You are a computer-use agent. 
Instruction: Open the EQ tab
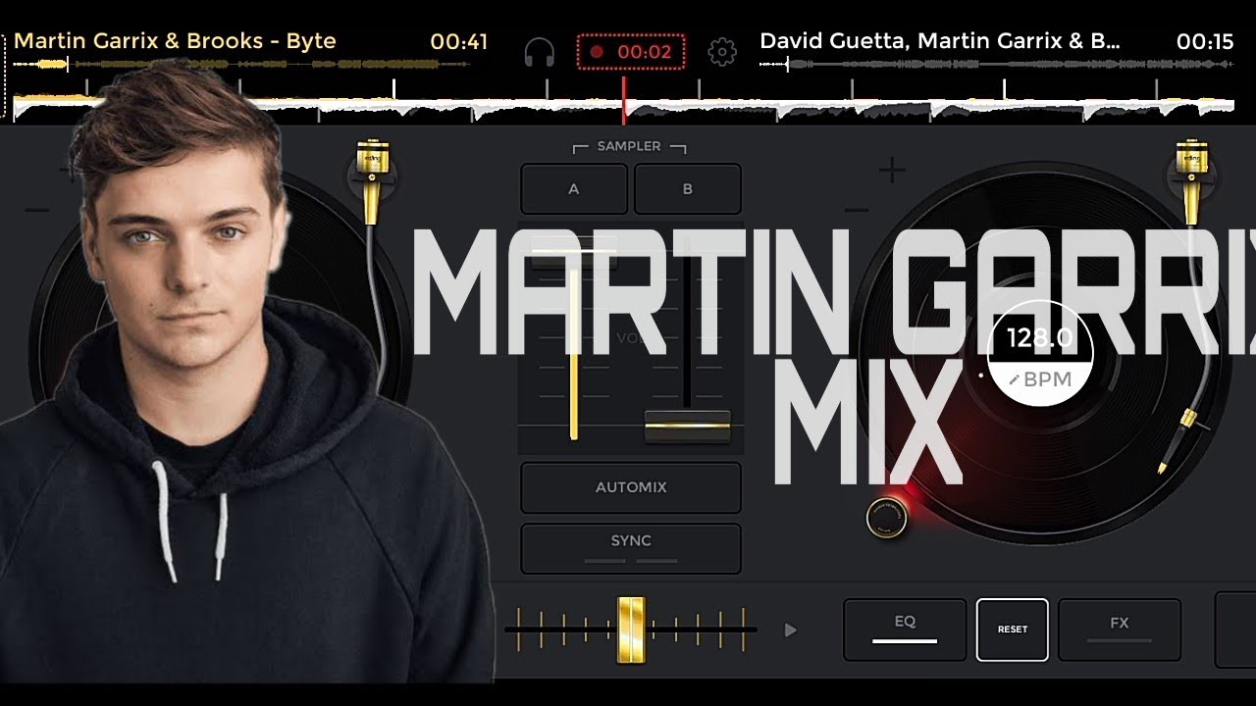click(x=905, y=630)
